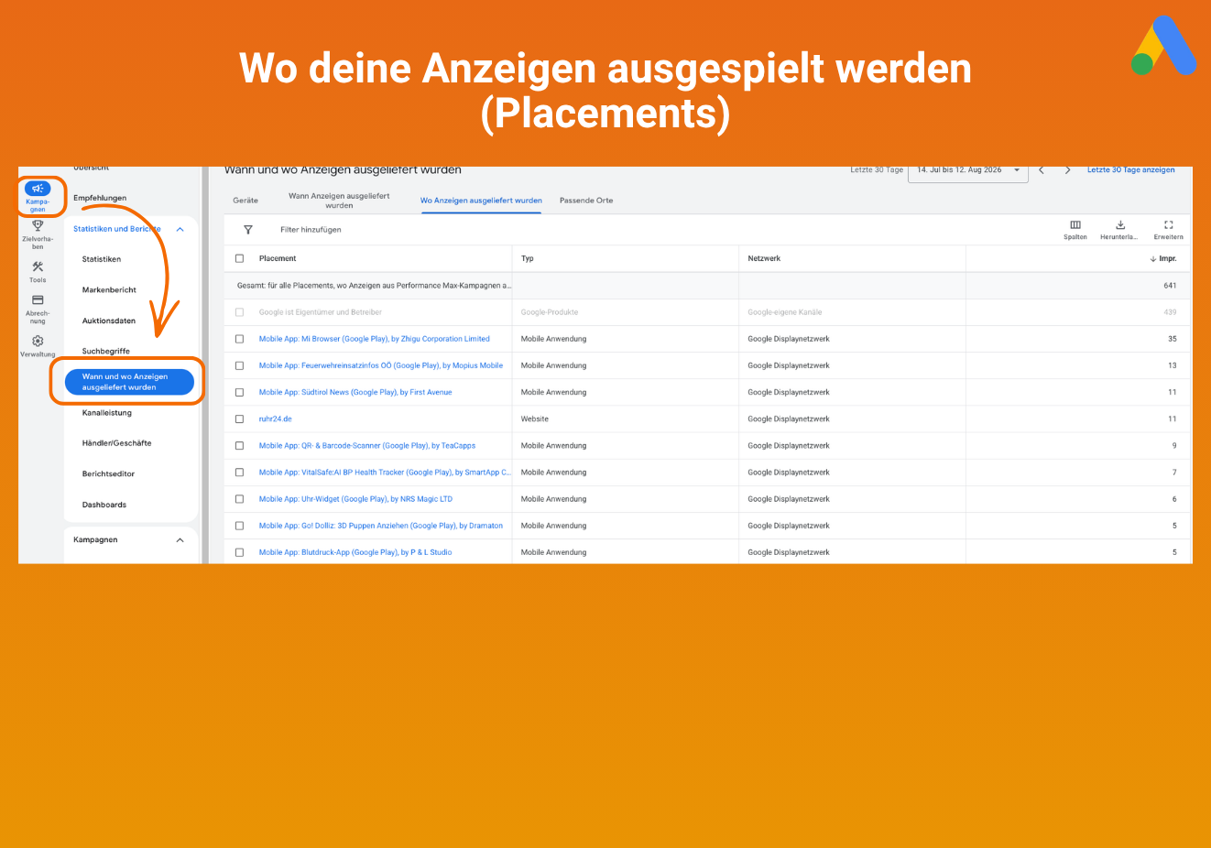Click the Placement column header
The image size is (1211, 848).
pos(278,258)
